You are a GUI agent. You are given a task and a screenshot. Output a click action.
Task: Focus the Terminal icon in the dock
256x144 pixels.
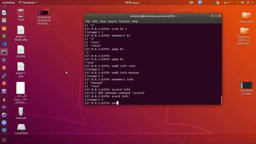pos(4,52)
